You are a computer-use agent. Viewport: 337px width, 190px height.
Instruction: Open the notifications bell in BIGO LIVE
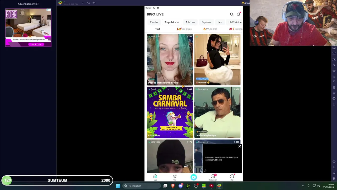pyautogui.click(x=238, y=14)
